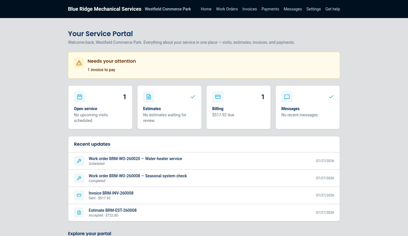Screen dimensions: 408x236
Task: Click the 'Scheduled' status under BRM-WO-260020
Action: (x=97, y=164)
